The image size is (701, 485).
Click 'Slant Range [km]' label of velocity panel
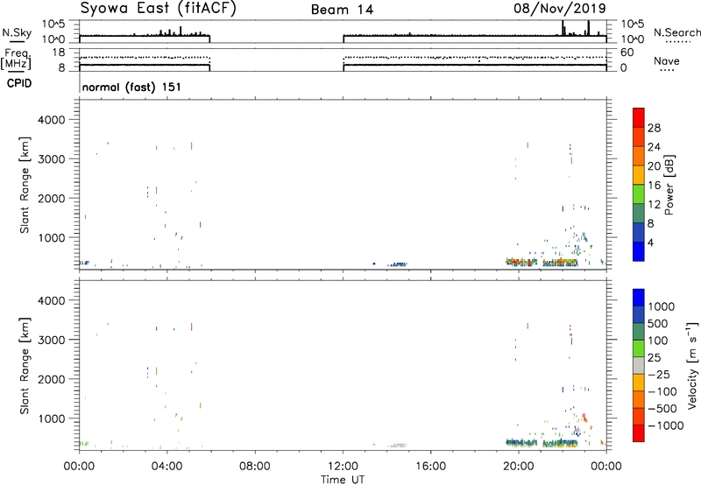click(x=25, y=366)
